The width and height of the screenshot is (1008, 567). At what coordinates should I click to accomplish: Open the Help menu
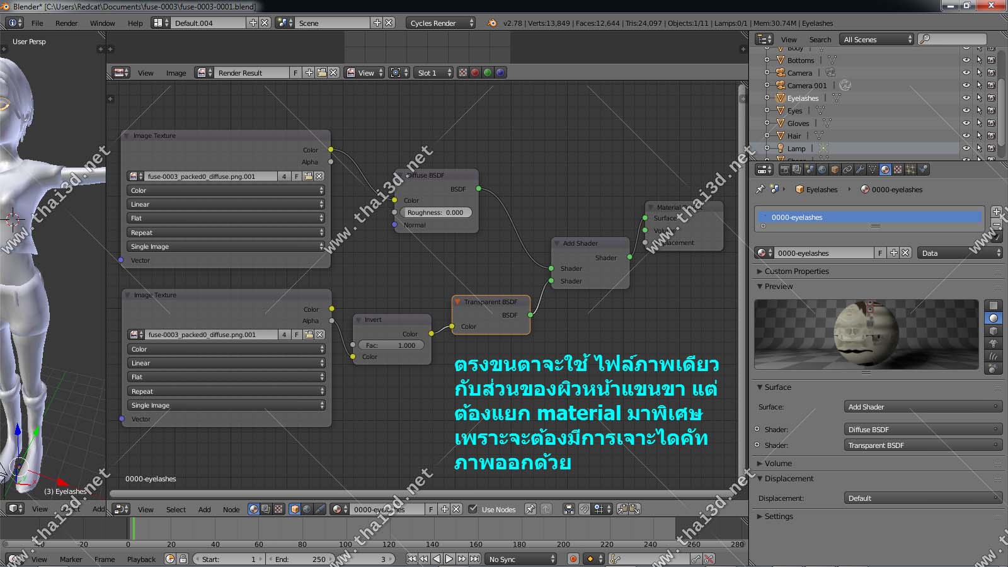click(135, 23)
